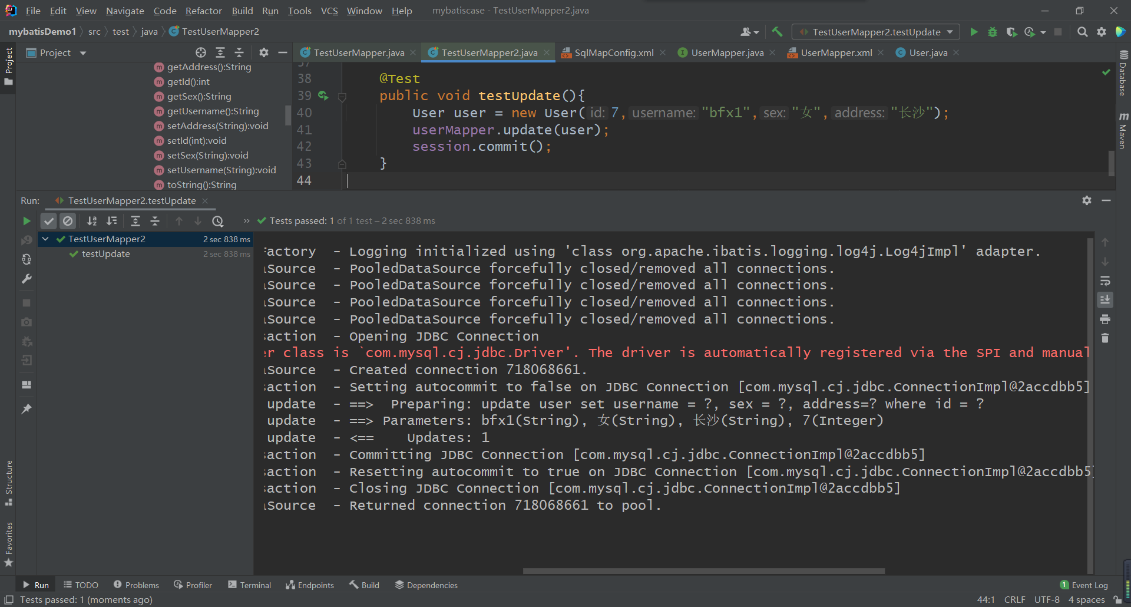Image resolution: width=1131 pixels, height=607 pixels.
Task: Open Search Everywhere magnifier icon
Action: 1082,32
